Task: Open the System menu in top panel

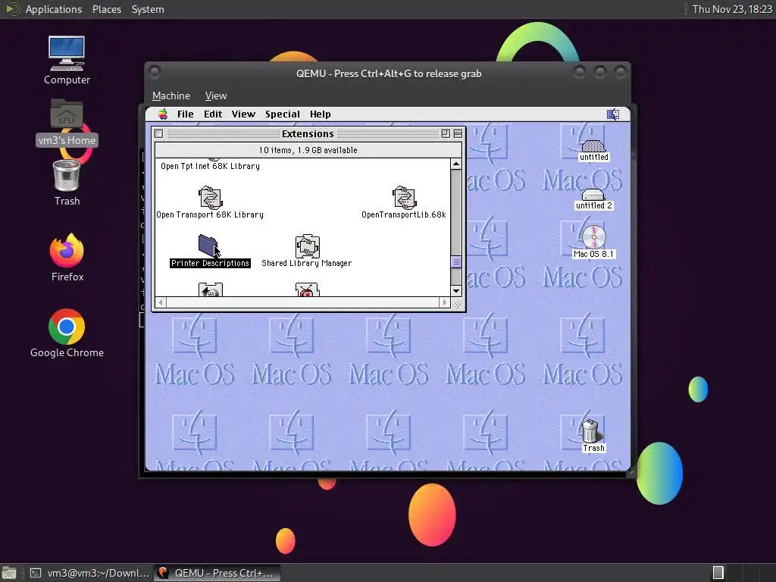Action: (x=148, y=9)
